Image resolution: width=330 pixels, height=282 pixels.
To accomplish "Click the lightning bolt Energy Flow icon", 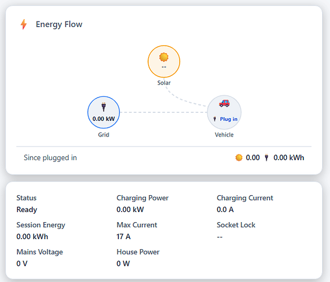I will (x=24, y=24).
